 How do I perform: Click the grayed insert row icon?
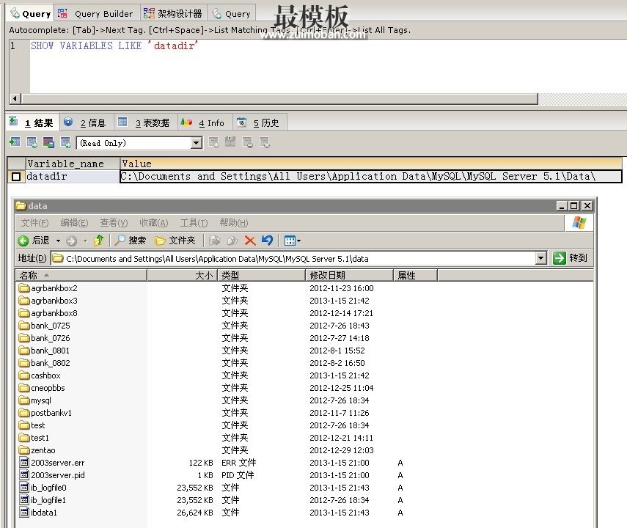213,142
